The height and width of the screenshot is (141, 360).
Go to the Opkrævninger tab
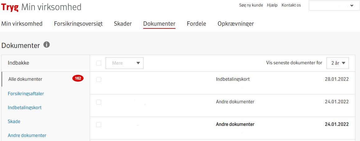[x=236, y=24]
